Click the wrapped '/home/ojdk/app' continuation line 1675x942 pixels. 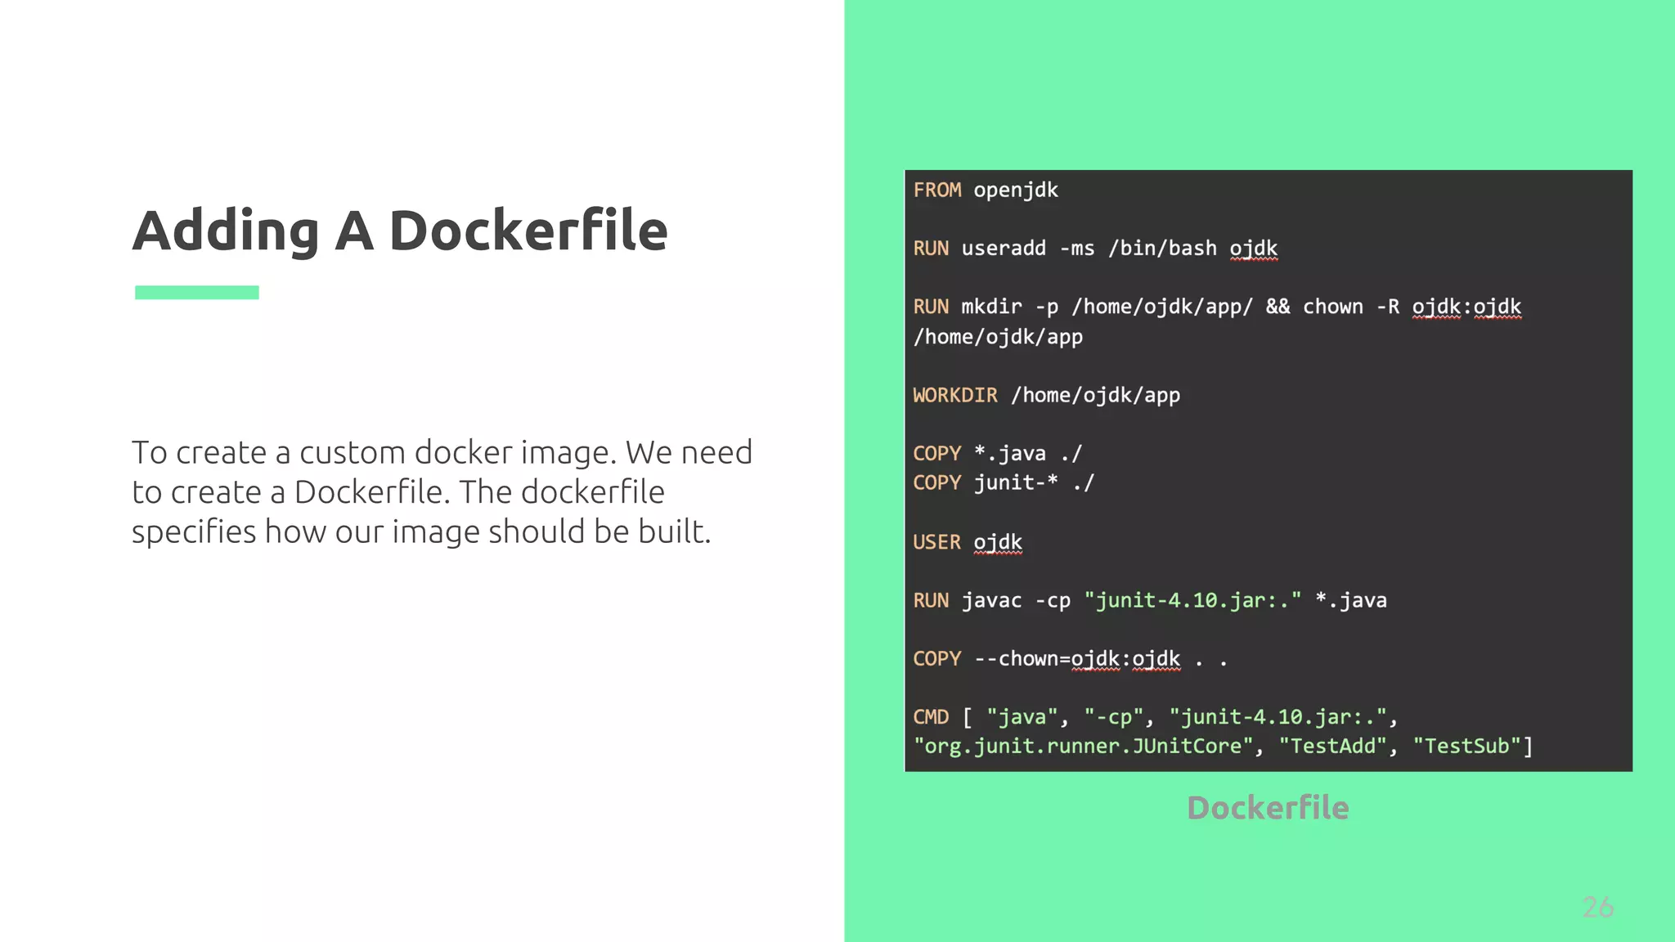tap(998, 337)
